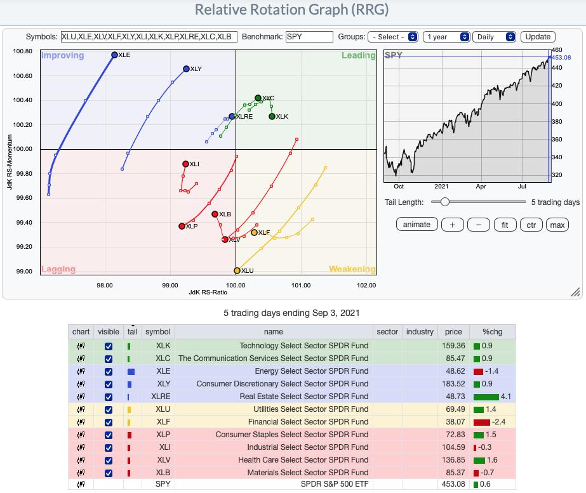Click the Tail Length slider handle

coord(444,202)
